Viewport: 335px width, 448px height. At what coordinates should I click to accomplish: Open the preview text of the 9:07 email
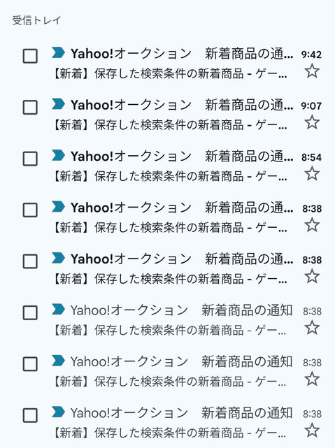(170, 125)
